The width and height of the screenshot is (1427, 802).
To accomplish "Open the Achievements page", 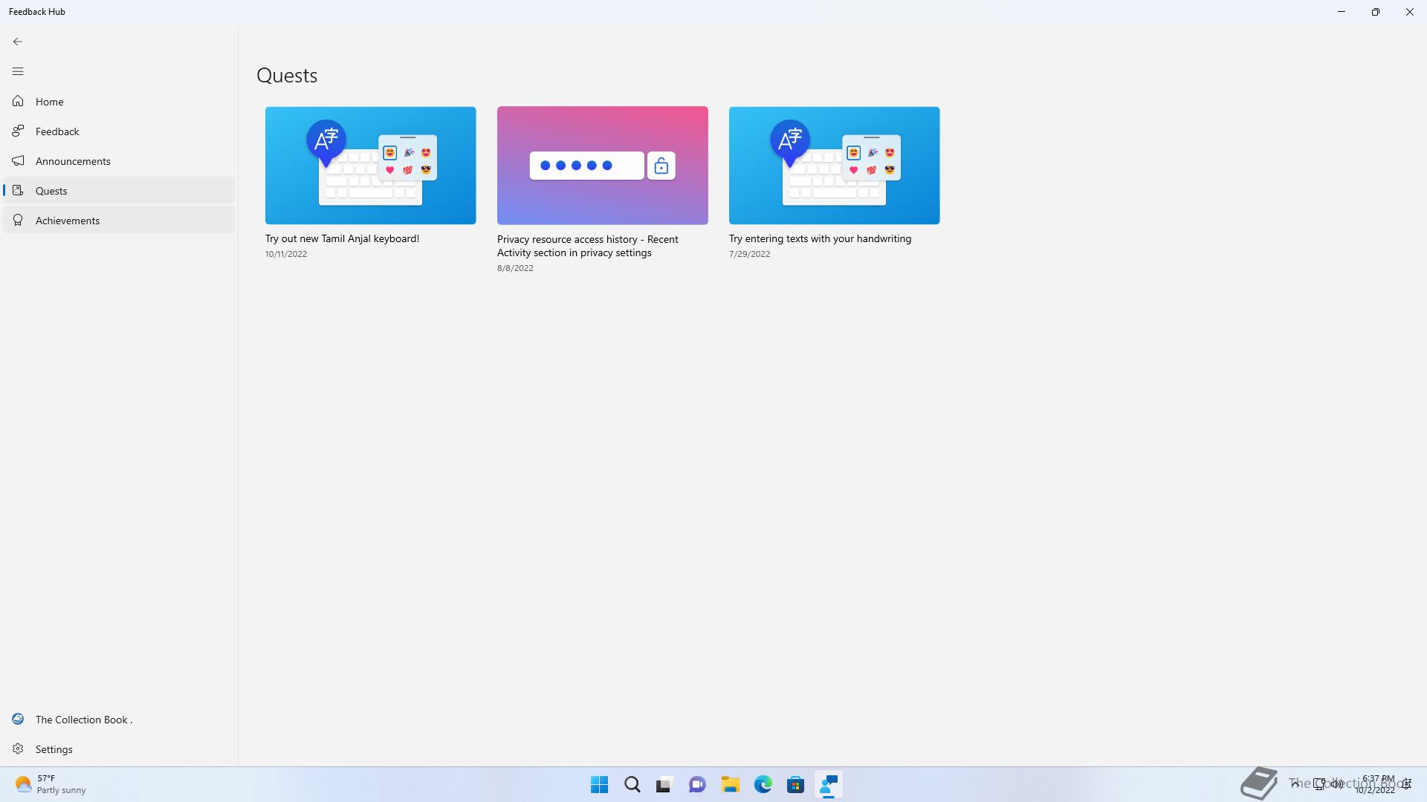I will [119, 221].
